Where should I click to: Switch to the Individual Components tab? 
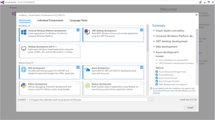coord(50,21)
